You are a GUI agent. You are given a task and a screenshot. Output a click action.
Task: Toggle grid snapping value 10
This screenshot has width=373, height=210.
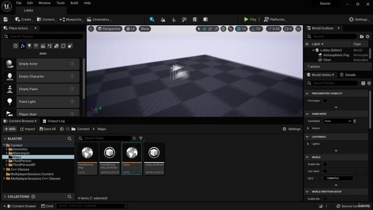[x=241, y=29]
